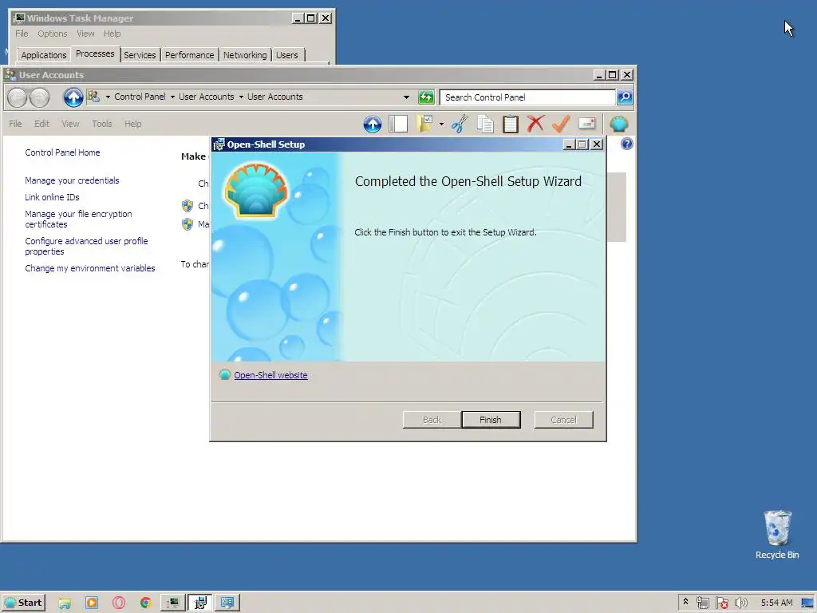This screenshot has height=613, width=817.
Task: Select the Recycle Bin desktop icon
Action: click(777, 535)
